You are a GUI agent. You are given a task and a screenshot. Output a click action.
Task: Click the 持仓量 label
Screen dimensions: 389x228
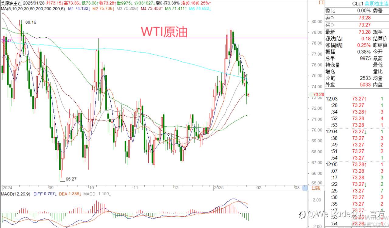[333, 65]
